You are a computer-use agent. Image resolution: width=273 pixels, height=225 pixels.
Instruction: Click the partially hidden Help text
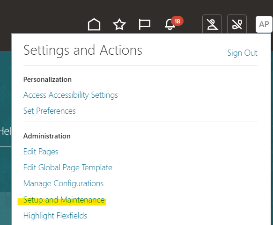point(6,131)
